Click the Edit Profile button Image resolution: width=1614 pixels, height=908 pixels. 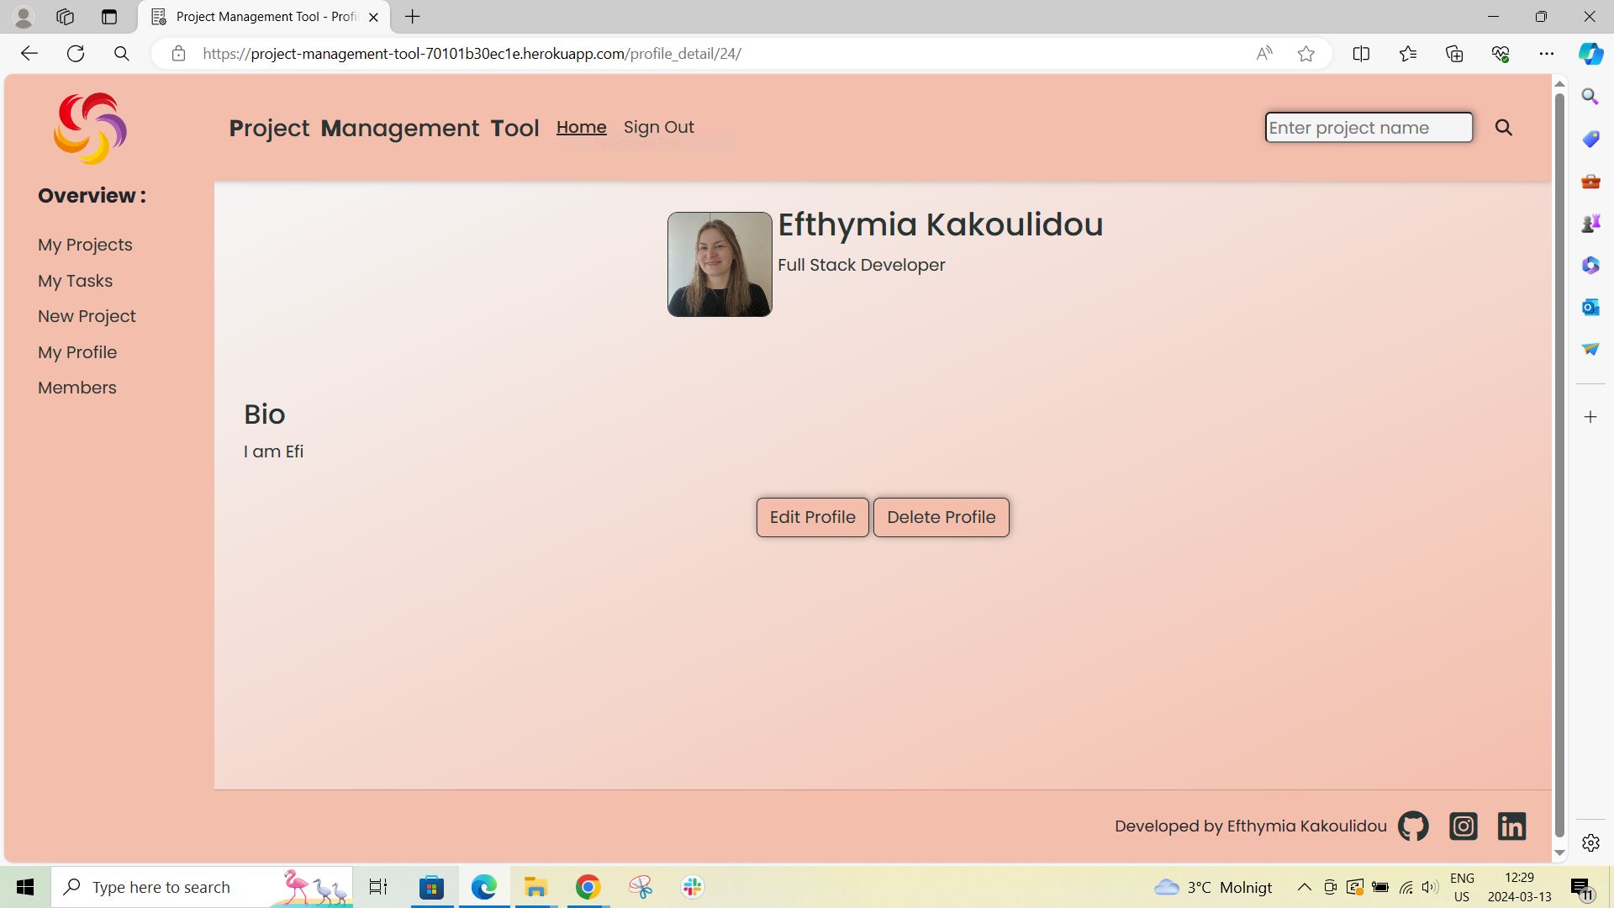click(811, 517)
